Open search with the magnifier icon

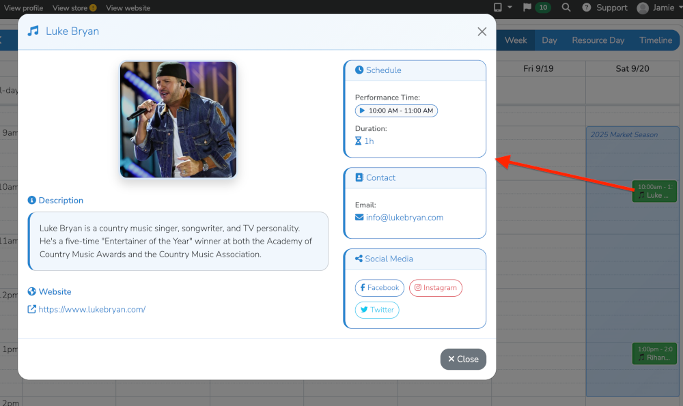pyautogui.click(x=566, y=8)
